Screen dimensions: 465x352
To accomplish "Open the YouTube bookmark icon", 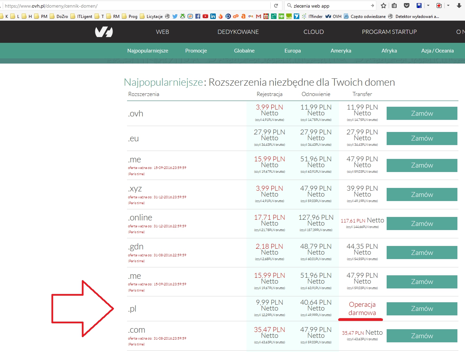I will coord(205,16).
